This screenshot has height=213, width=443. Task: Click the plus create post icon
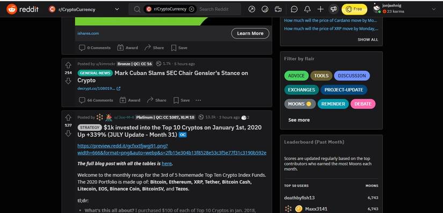[x=321, y=9]
